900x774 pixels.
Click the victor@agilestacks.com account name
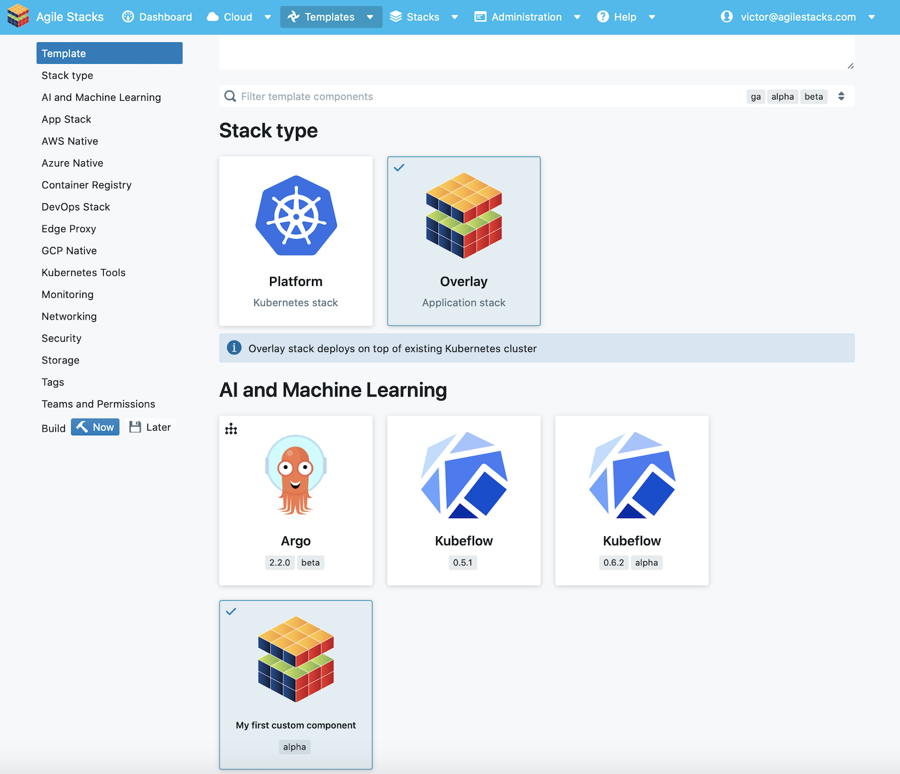coord(798,17)
